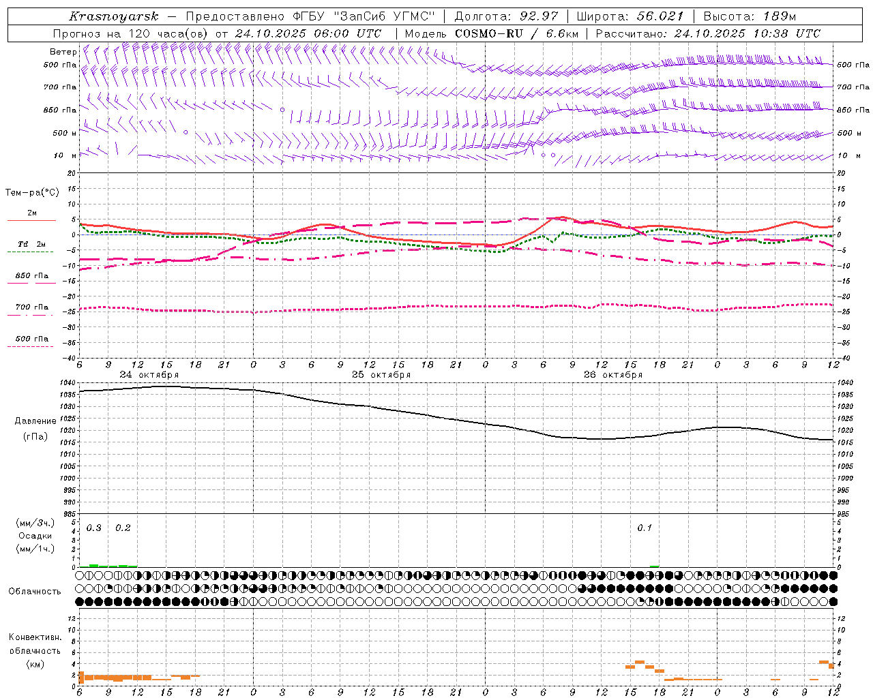Click the green precipitation bar under '0.1'
Screen dimensions: 873x698
(x=655, y=566)
